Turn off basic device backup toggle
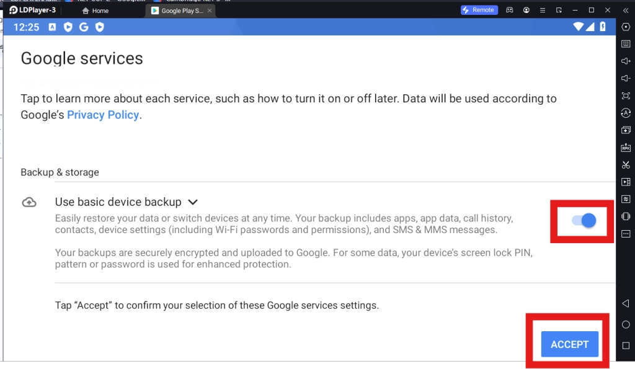635x369 pixels. point(584,220)
